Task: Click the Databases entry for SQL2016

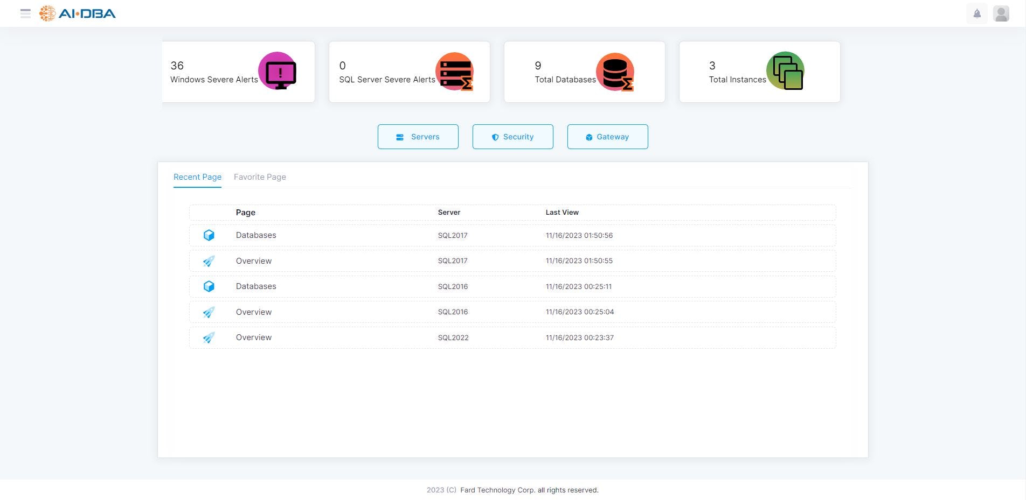Action: point(255,286)
